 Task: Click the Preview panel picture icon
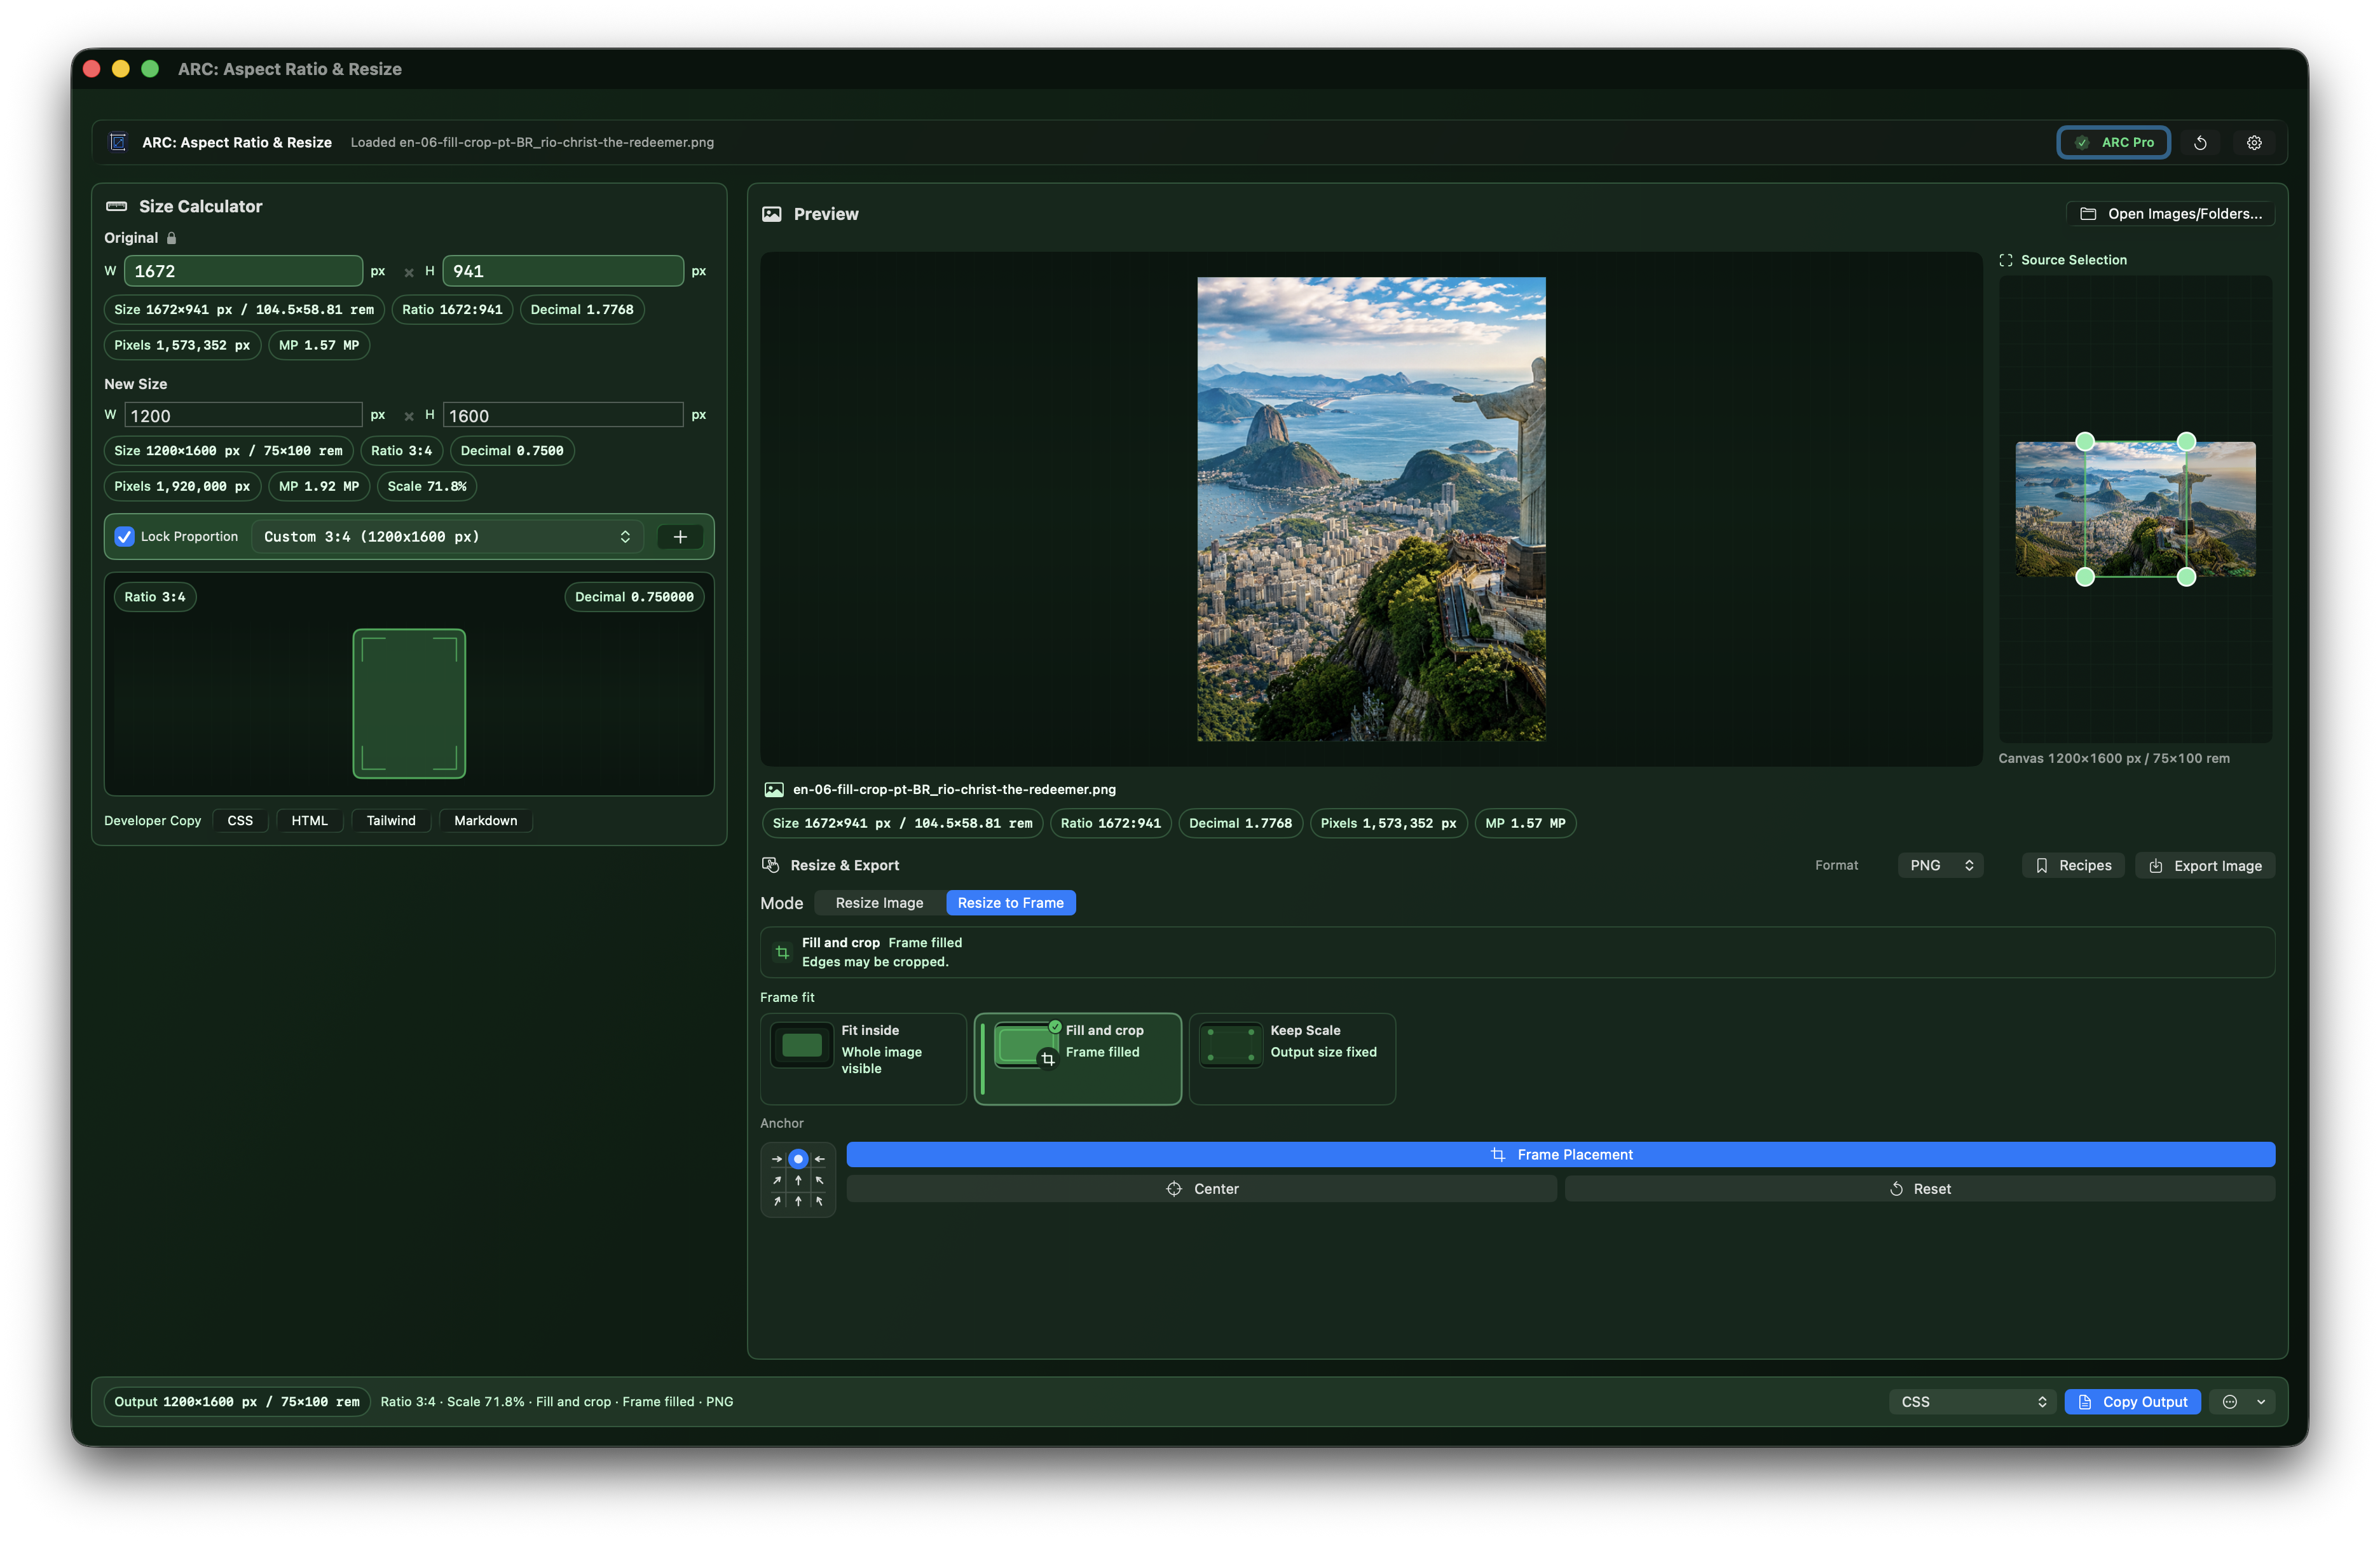772,214
